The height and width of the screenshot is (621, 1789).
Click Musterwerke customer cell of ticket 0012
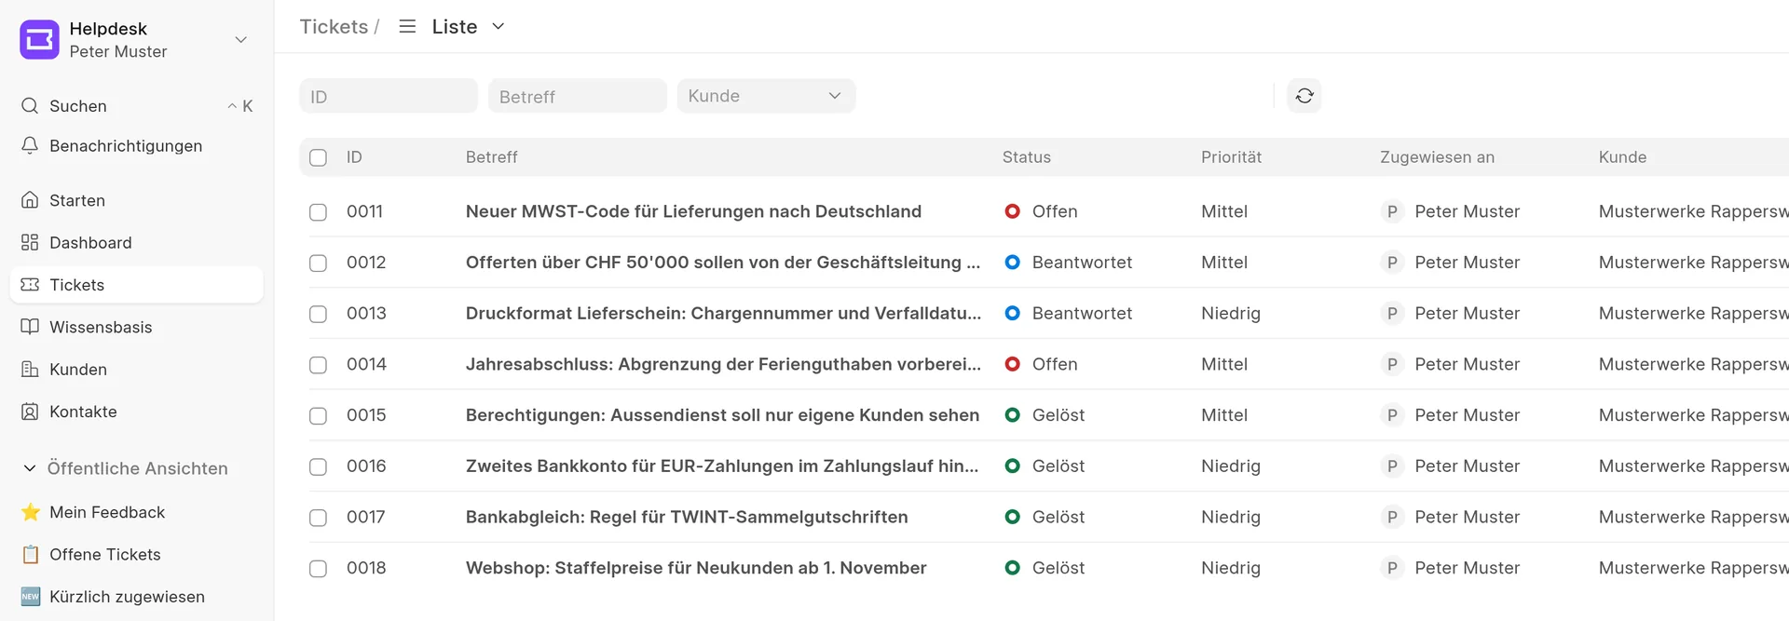[x=1693, y=263]
